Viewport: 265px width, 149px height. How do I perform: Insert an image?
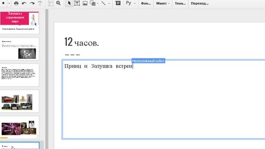coord(85,3)
